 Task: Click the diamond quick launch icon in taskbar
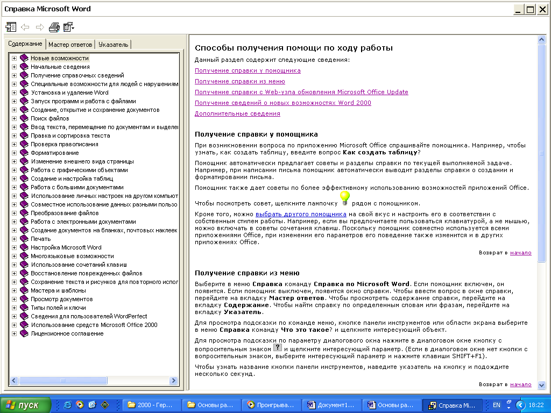pyautogui.click(x=105, y=405)
